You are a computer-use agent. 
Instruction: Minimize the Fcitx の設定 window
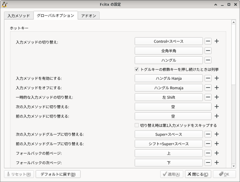(x=222, y=5)
